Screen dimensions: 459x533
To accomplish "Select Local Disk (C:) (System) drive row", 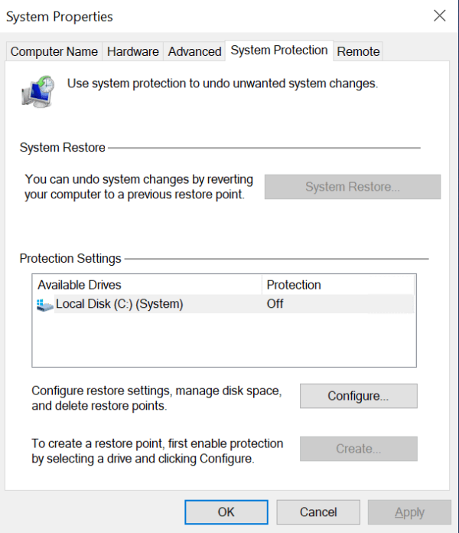I will [x=119, y=304].
